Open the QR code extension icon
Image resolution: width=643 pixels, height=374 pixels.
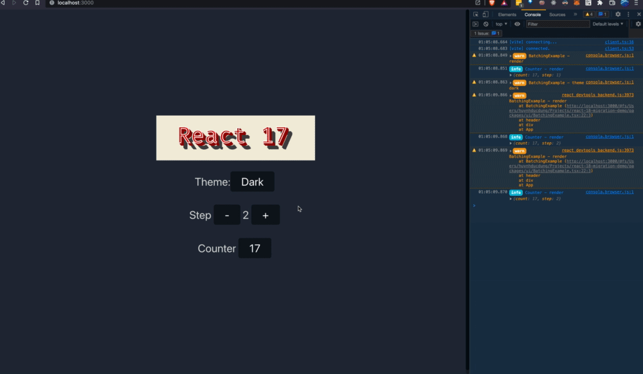coord(588,3)
